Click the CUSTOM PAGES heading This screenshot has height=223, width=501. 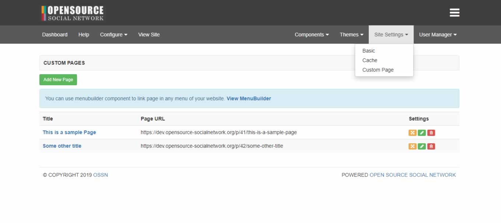64,63
